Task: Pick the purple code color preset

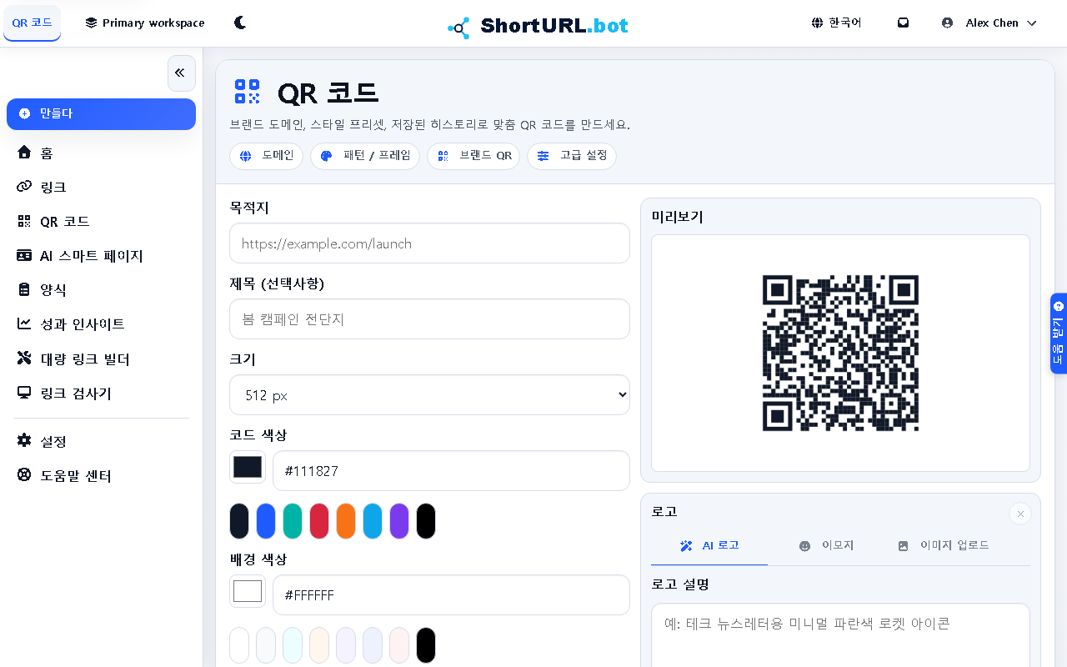Action: [x=399, y=521]
